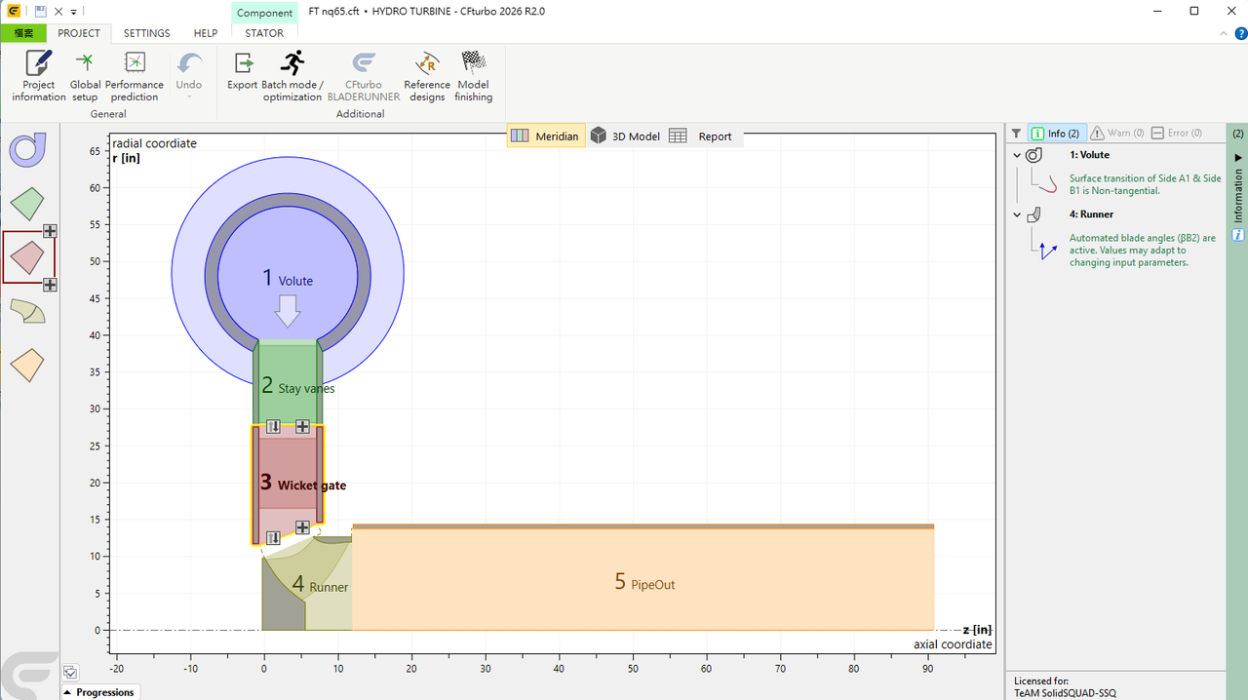Viewport: 1248px width, 700px height.
Task: Click bottom plus icon on Wicket gate
Action: pos(302,527)
